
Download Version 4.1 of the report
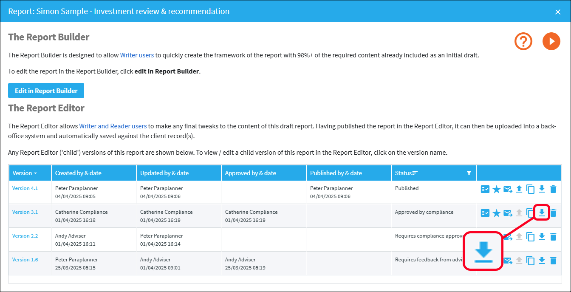pos(542,189)
